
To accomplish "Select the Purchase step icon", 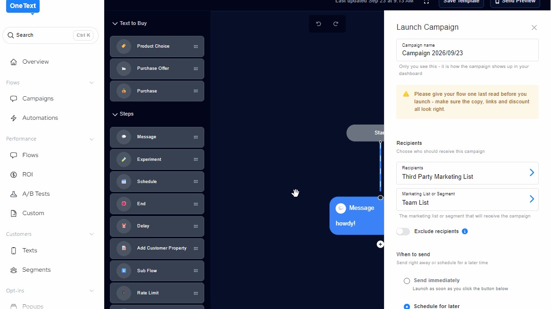I will pos(124,91).
